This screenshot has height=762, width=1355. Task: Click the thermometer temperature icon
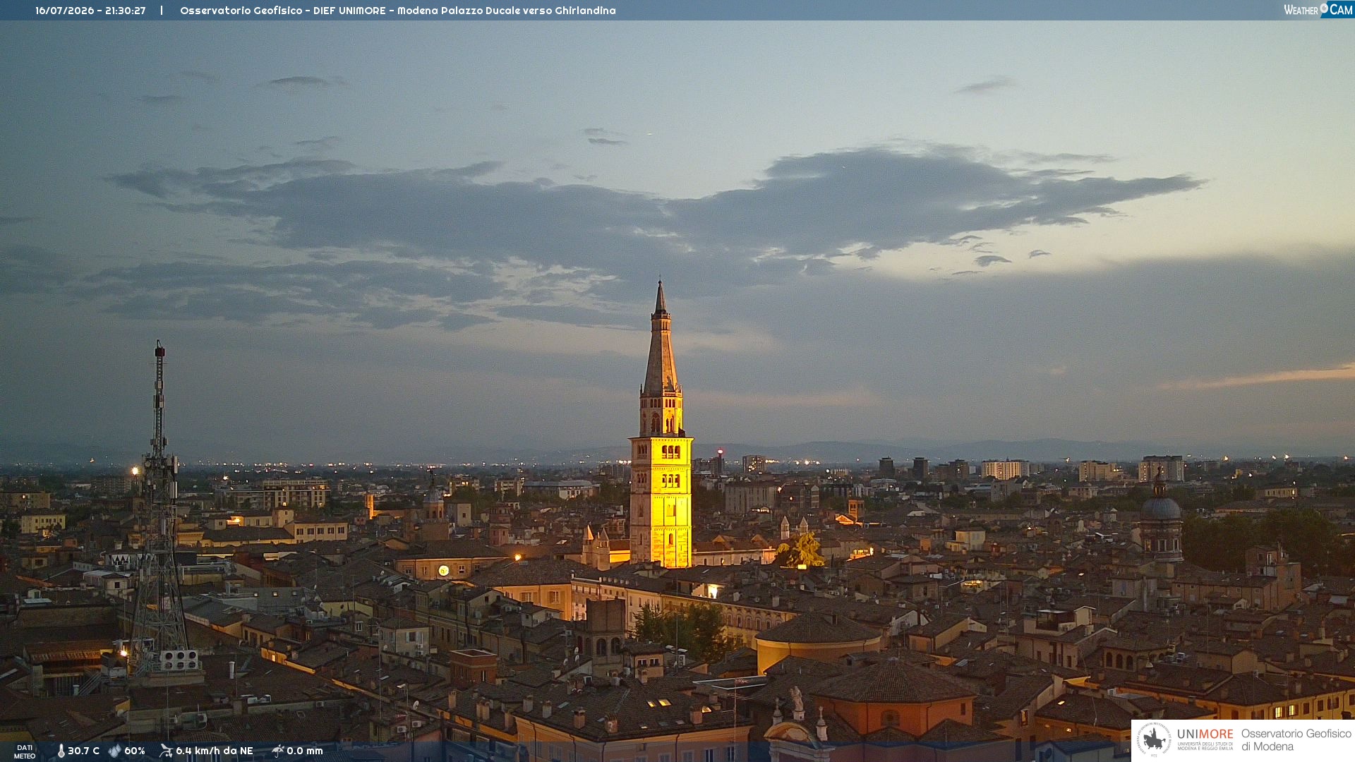pos(61,751)
